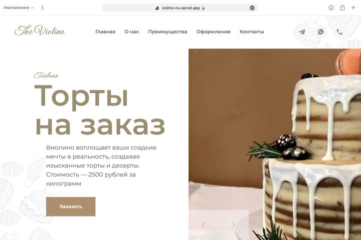361x240 pixels.
Task: Open the О нас menu item
Action: pos(132,31)
